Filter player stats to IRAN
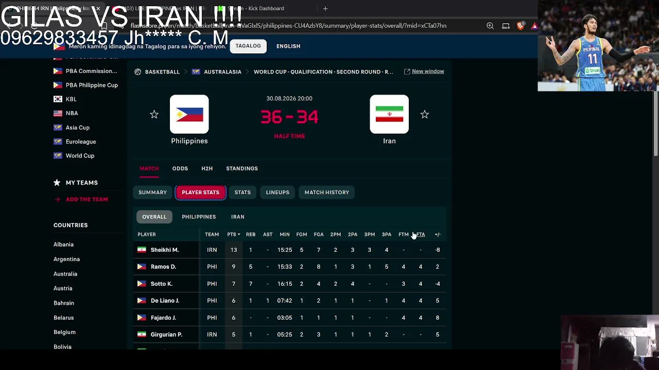The height and width of the screenshot is (370, 659). click(x=237, y=217)
